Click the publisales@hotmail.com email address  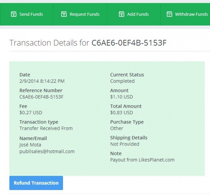[x=47, y=152]
